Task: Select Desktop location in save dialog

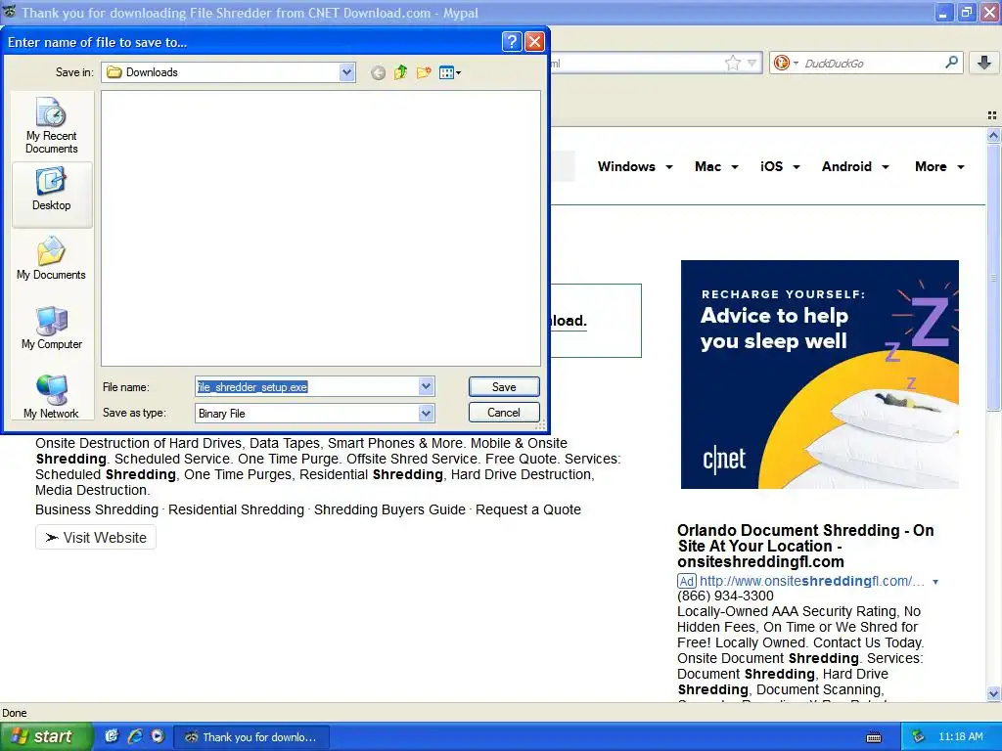Action: pos(52,194)
